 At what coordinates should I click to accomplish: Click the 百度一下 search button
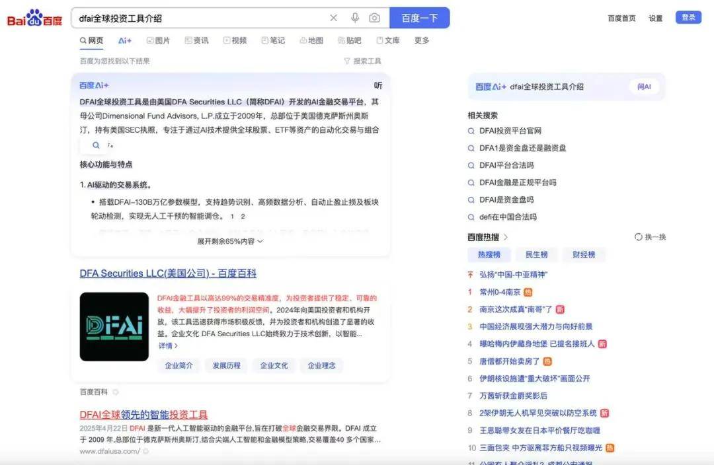click(419, 18)
